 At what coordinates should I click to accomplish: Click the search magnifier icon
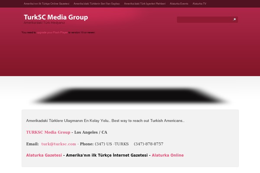(234, 19)
